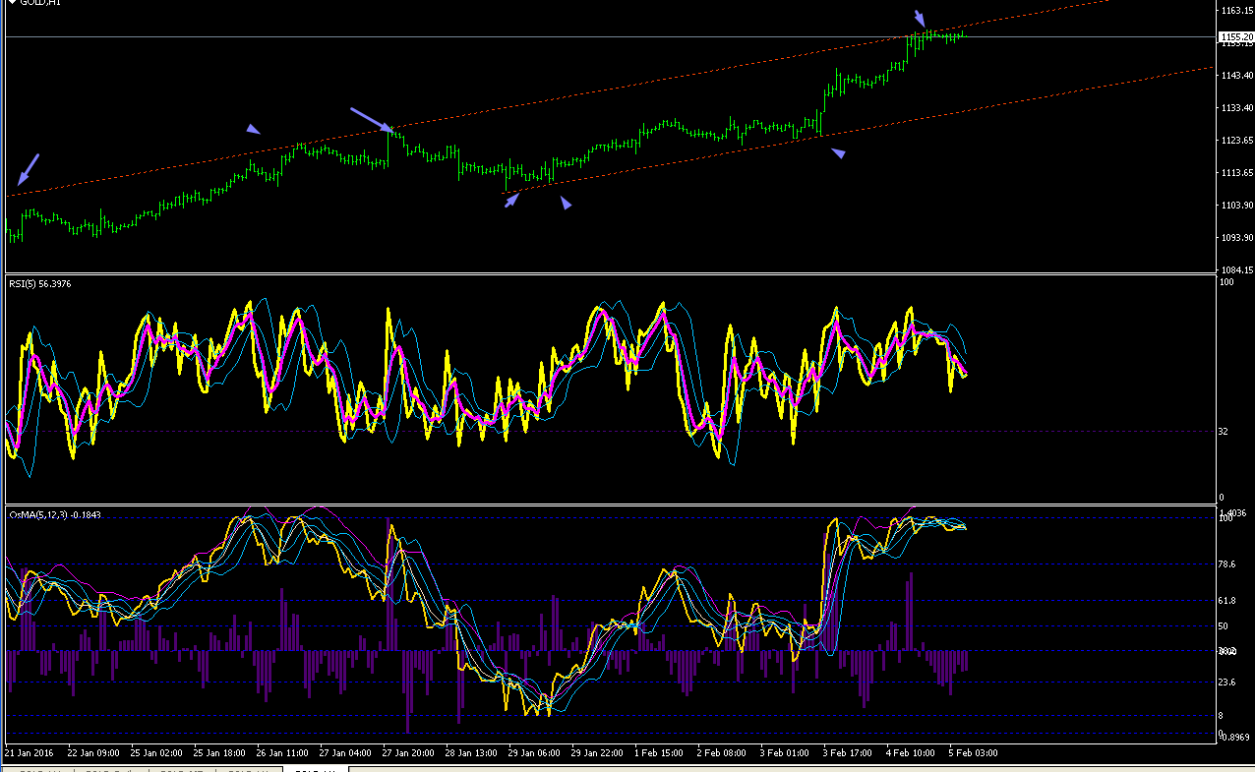1255x772 pixels.
Task: Click OsMA scale value 0.8969
Action: click(x=1236, y=737)
